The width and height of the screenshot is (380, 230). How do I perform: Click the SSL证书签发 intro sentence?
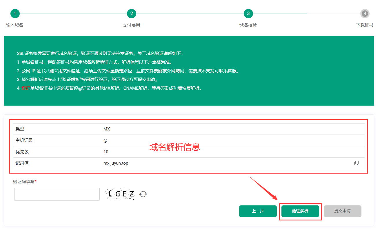coord(100,54)
